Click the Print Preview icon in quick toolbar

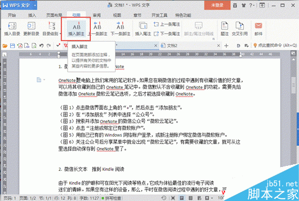click(34, 46)
